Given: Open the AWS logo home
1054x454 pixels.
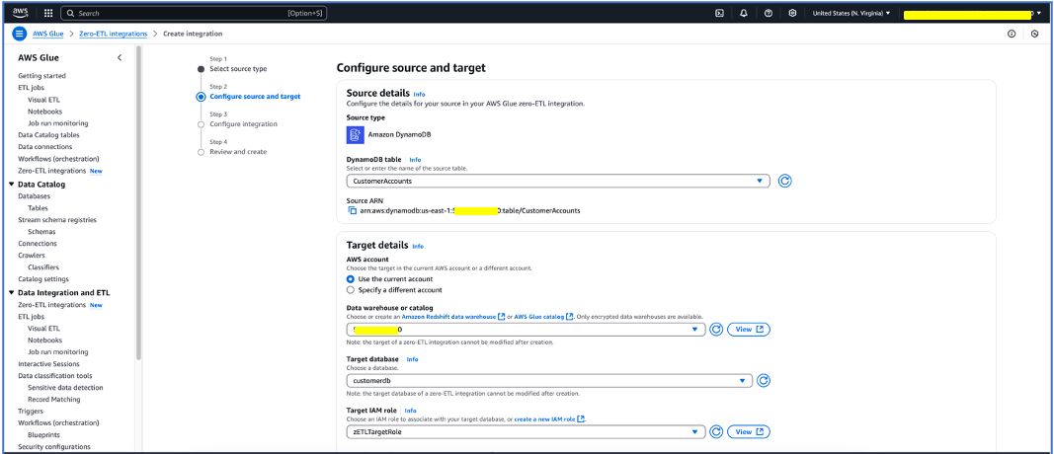Looking at the screenshot, I should (x=19, y=13).
